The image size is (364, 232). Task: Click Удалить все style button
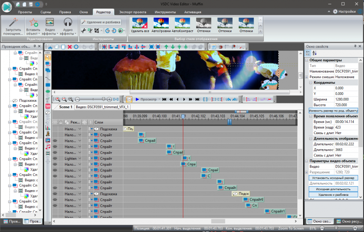click(140, 25)
